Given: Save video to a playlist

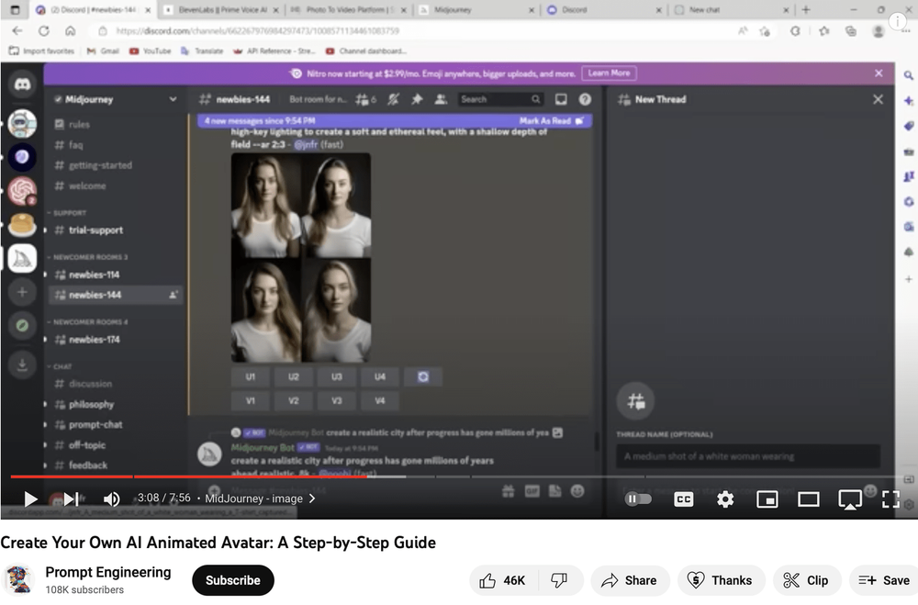Looking at the screenshot, I should (x=883, y=580).
